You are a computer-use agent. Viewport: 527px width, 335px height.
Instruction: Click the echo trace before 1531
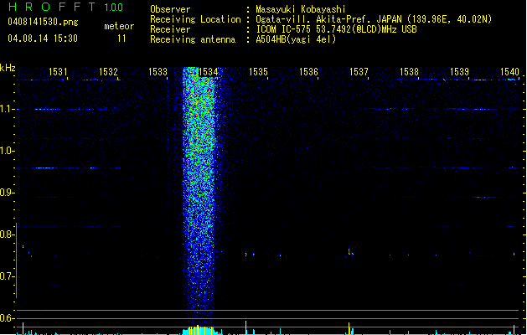tap(23, 246)
